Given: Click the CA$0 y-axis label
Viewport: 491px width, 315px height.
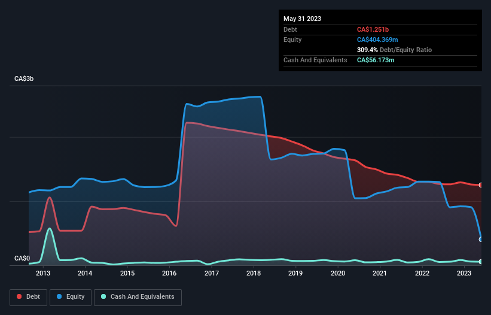Looking at the screenshot, I should 22,258.
